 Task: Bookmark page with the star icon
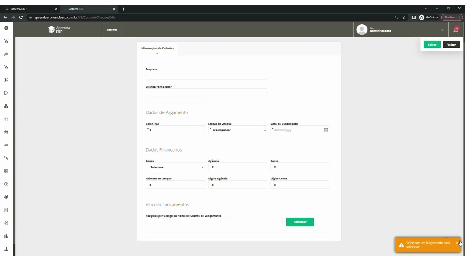pos(404,17)
